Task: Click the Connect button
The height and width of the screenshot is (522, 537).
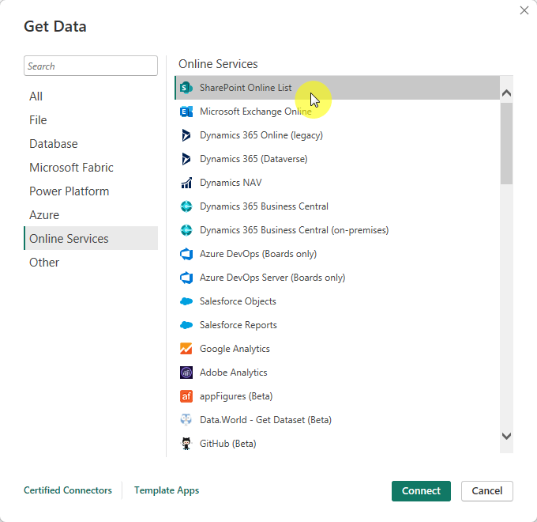Action: pyautogui.click(x=421, y=491)
